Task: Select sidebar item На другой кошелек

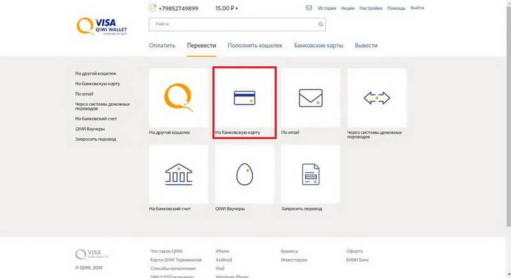Action: pyautogui.click(x=95, y=73)
